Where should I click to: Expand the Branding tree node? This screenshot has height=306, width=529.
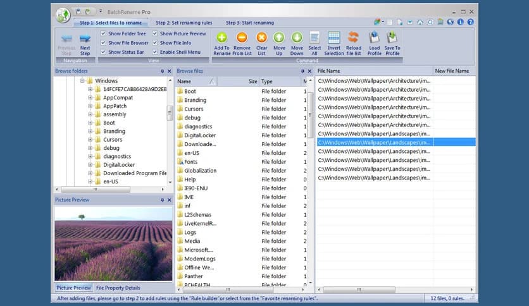click(90, 131)
